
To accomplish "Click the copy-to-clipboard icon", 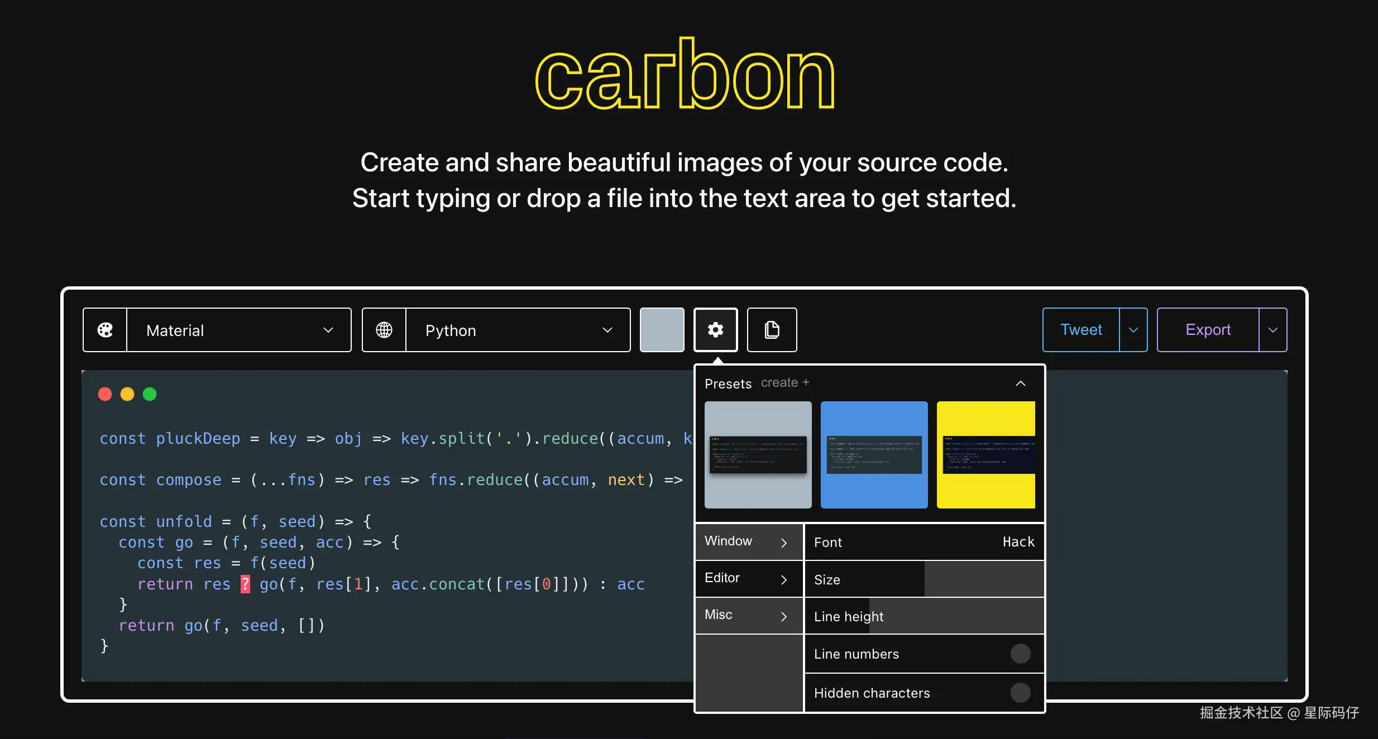I will (x=772, y=330).
